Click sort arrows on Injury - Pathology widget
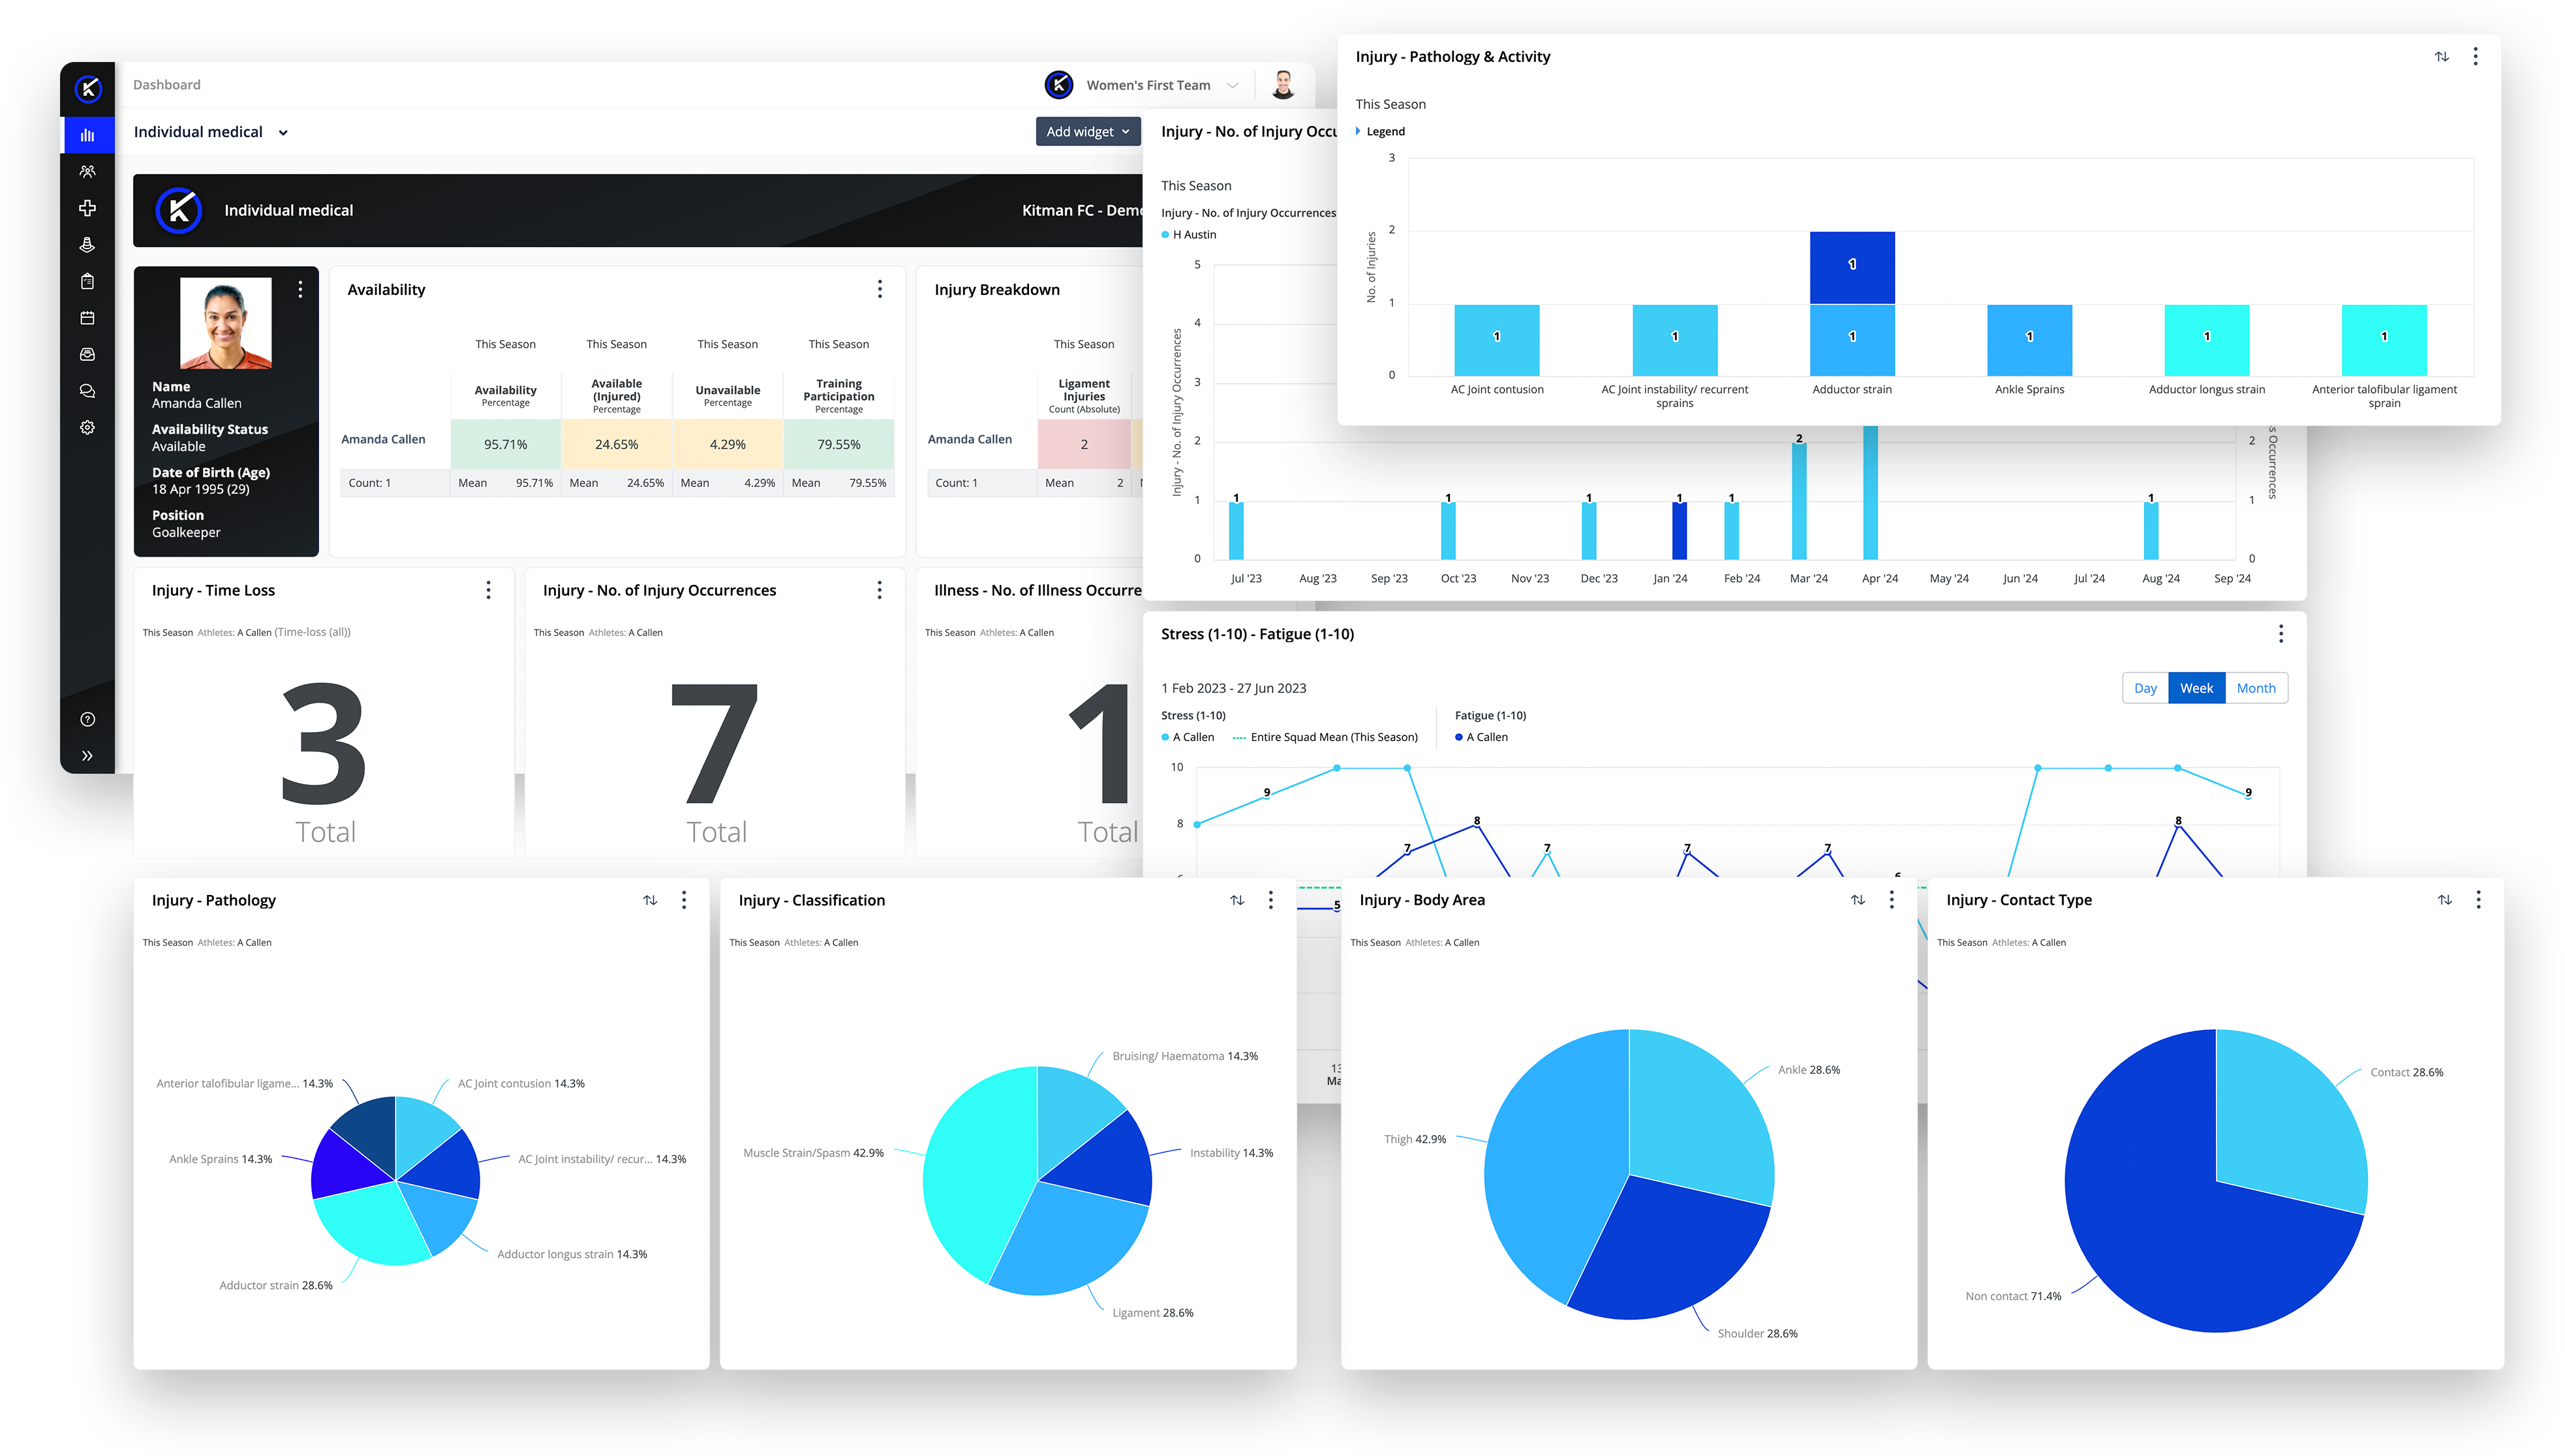 point(650,900)
